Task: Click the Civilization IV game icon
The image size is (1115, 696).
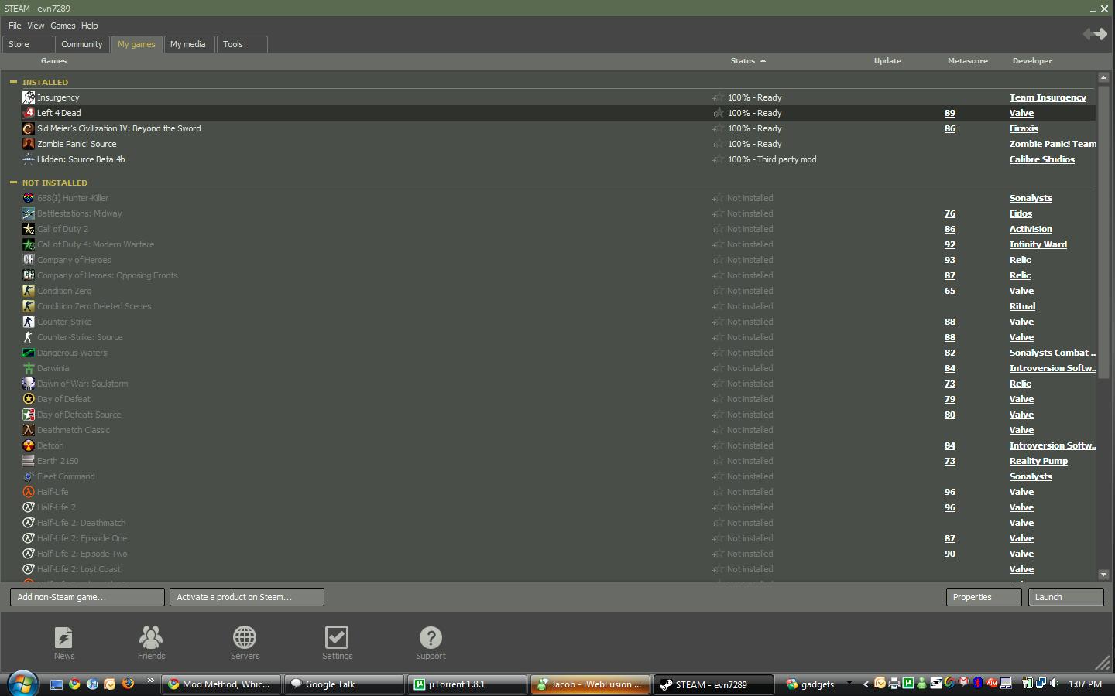Action: click(x=29, y=128)
